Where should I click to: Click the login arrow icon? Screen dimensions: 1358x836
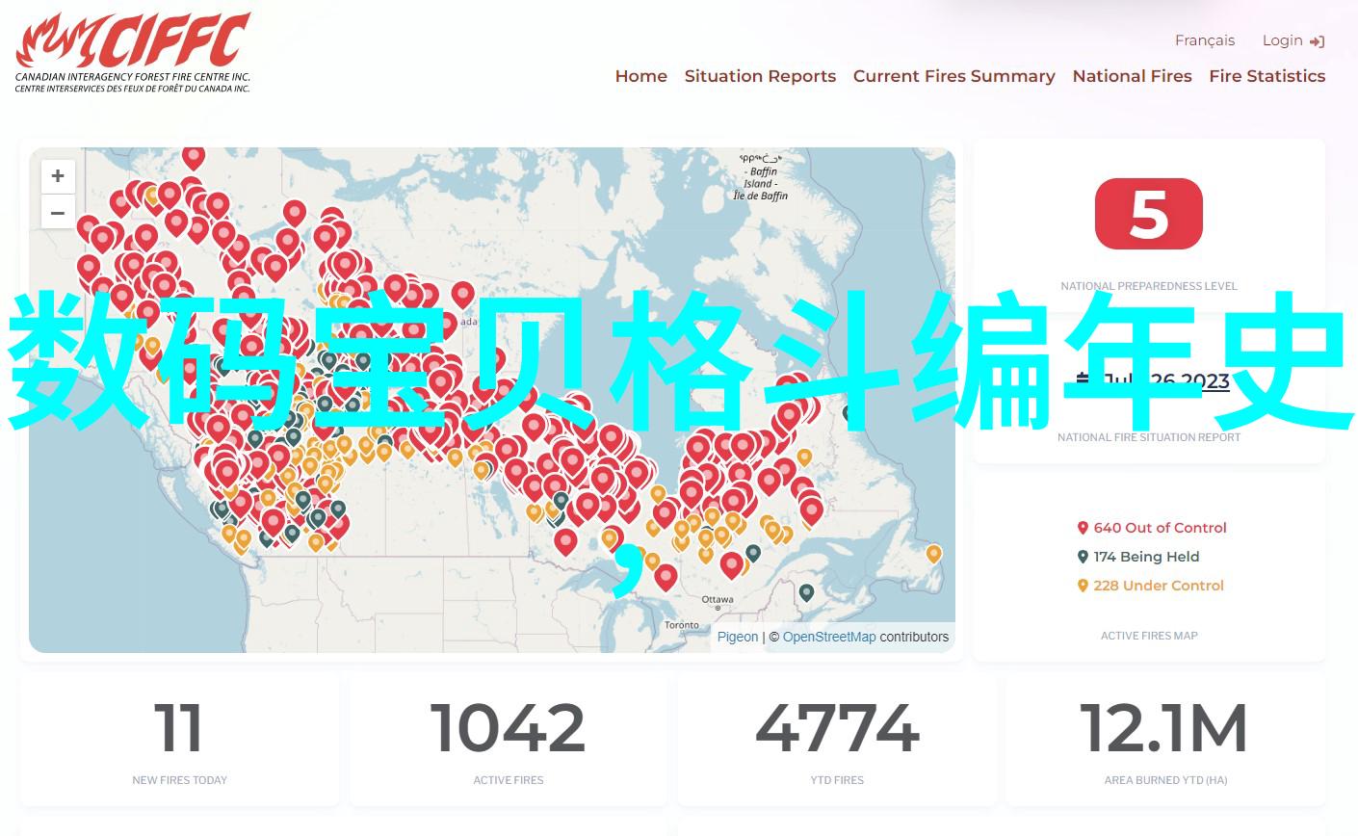1318,41
